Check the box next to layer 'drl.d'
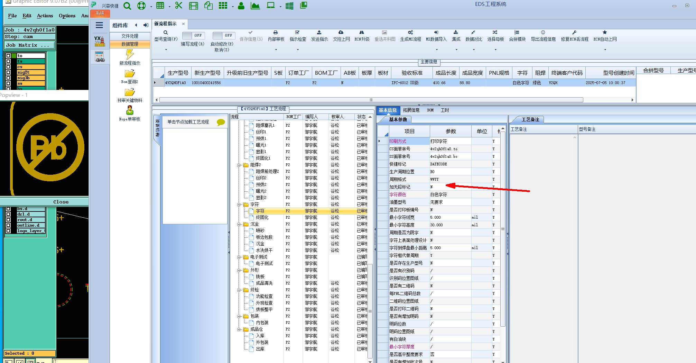Viewport: 696px width, 363px height. tap(8, 214)
